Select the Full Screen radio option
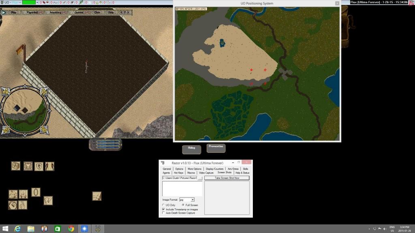The image size is (415, 233). [183, 205]
